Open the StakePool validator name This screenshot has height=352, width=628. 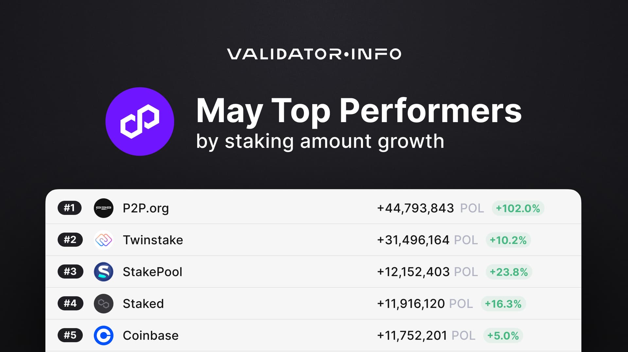[152, 272]
